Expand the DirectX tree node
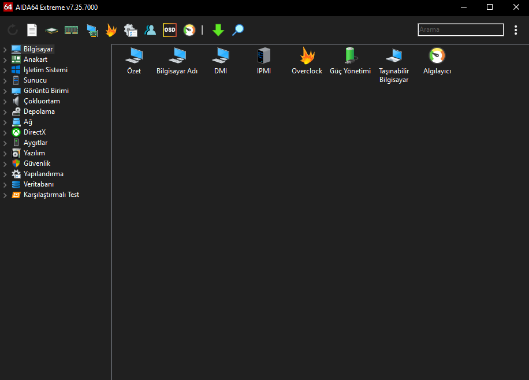Screen dimensions: 529x380 click(5, 133)
